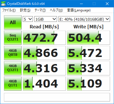Open the 設定(S) menu
This screenshot has height=104, width=114.
(25, 10)
